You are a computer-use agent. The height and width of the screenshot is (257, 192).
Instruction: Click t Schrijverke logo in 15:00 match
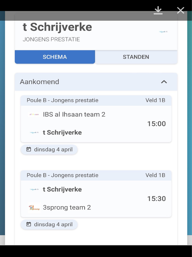point(34,133)
